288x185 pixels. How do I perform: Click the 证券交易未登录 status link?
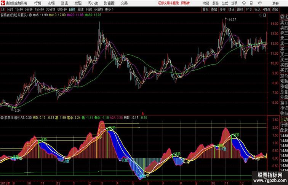pyautogui.click(x=168, y=3)
